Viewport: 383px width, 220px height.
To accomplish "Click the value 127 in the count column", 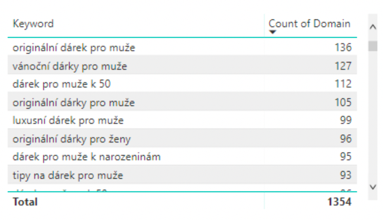I will tap(343, 66).
